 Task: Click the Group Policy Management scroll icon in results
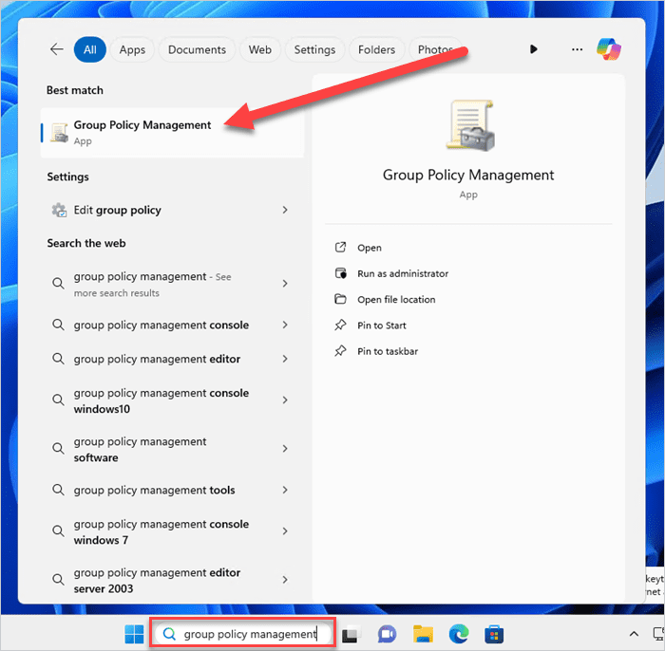coord(59,133)
